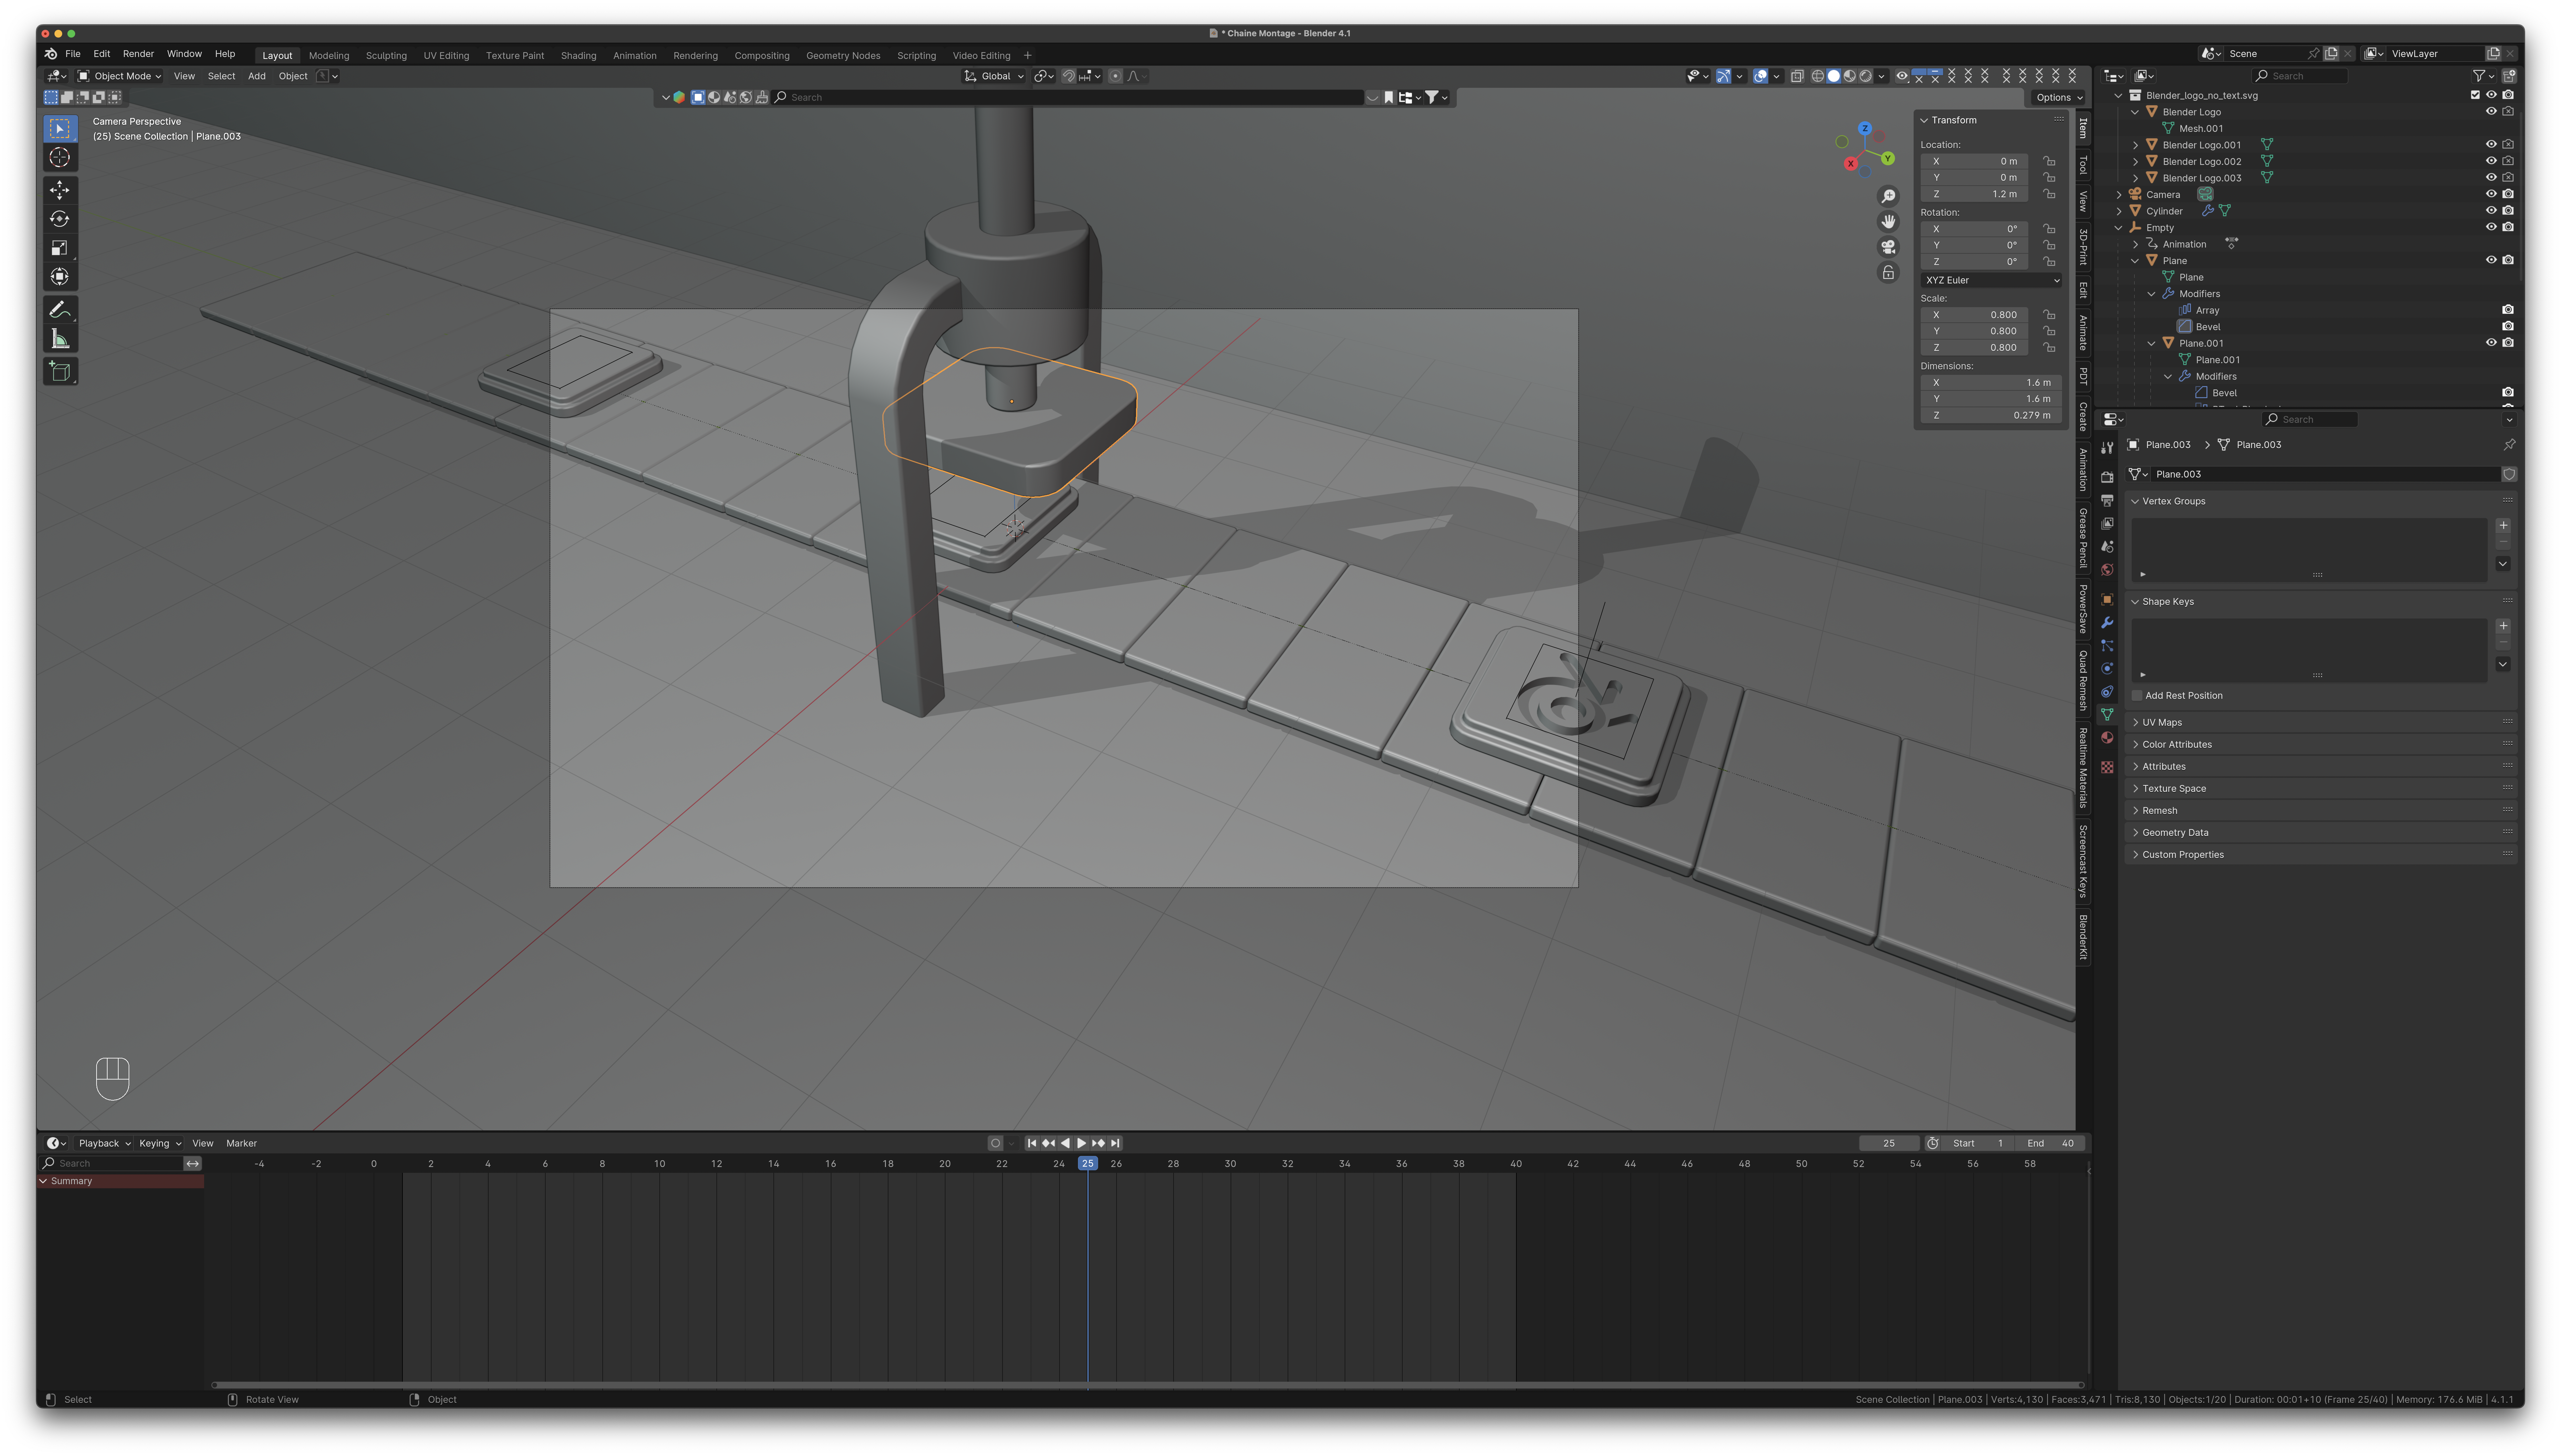Image resolution: width=2561 pixels, height=1456 pixels.
Task: Open the Global transform orientation dropdown
Action: tap(994, 76)
